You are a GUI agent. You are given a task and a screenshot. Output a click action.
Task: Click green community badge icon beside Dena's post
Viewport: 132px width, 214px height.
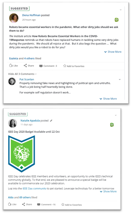[x=116, y=20]
